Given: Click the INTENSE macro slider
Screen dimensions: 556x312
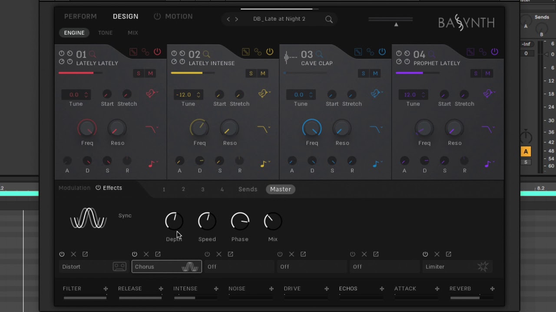Looking at the screenshot, I should coord(195,298).
